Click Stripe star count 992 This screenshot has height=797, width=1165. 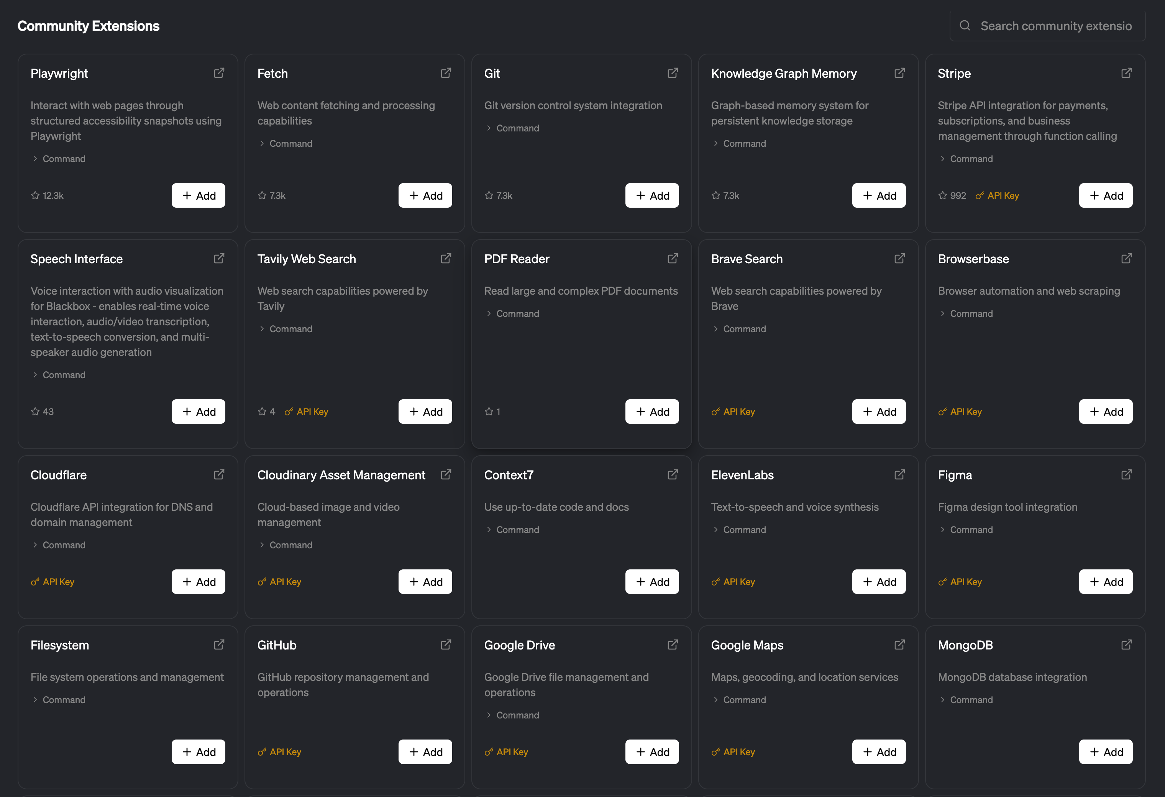[x=952, y=195]
